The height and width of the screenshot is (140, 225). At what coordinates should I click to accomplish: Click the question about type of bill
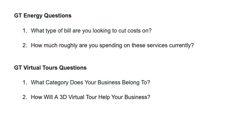[91, 30]
